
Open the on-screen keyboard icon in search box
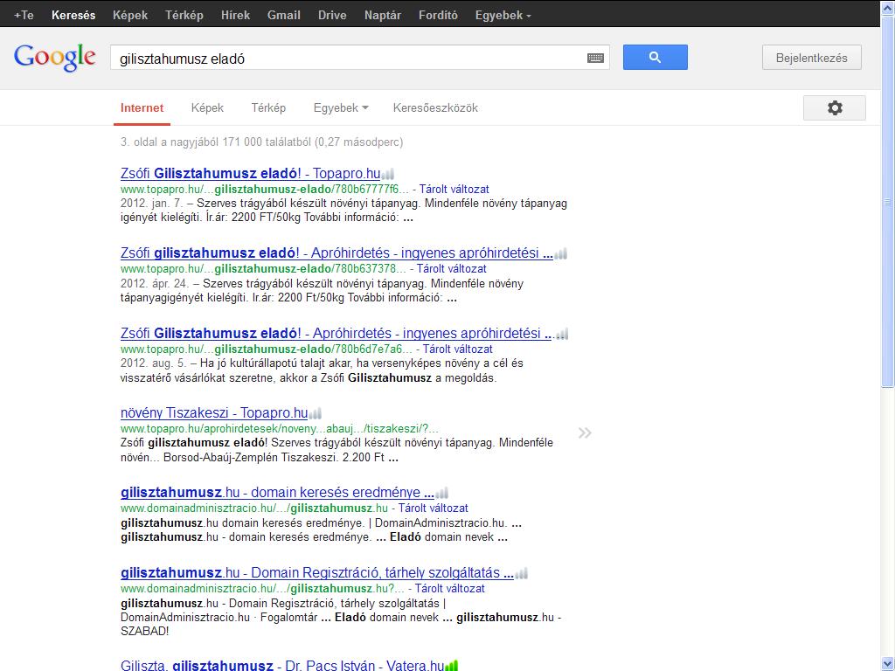click(x=595, y=58)
